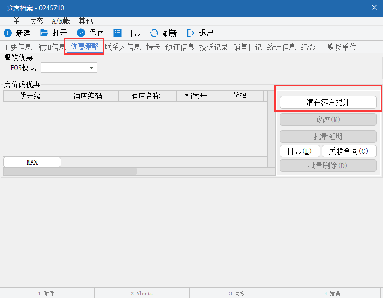Open a file with the 打开 folder icon
383x298 pixels.
tap(44, 33)
